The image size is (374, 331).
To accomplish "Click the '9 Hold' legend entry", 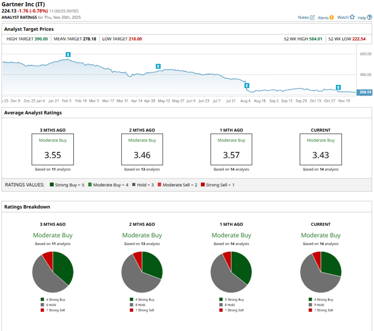I will [317, 305].
